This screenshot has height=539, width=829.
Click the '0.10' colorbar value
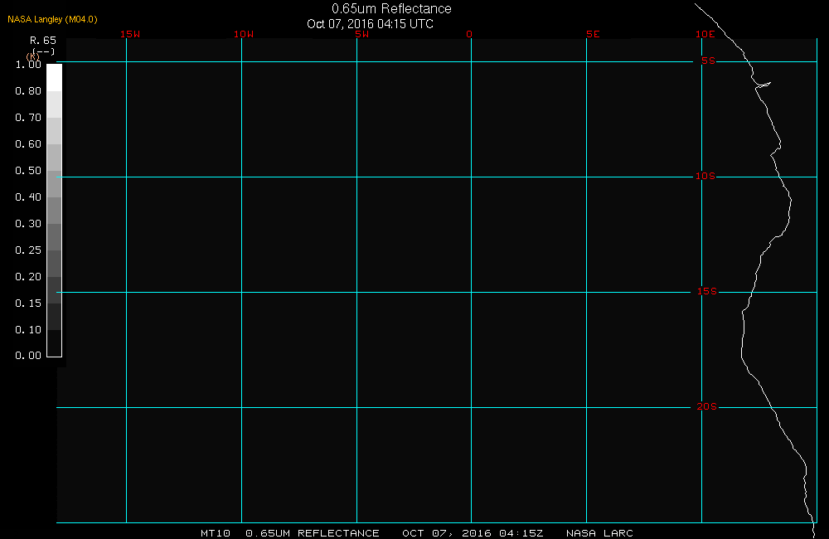(x=28, y=329)
